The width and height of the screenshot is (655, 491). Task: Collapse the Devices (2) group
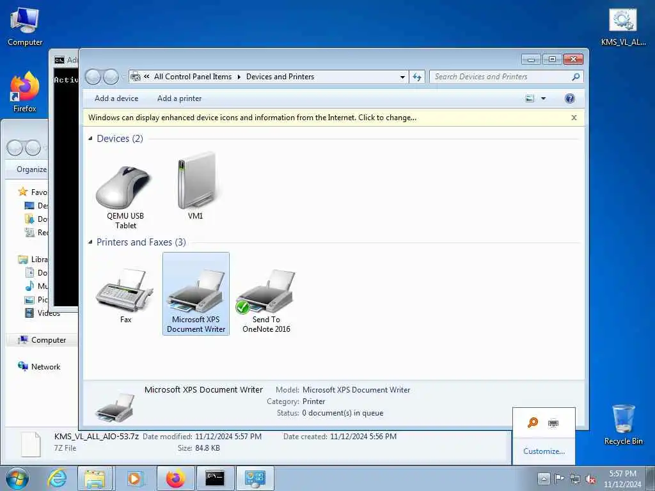[x=90, y=139]
